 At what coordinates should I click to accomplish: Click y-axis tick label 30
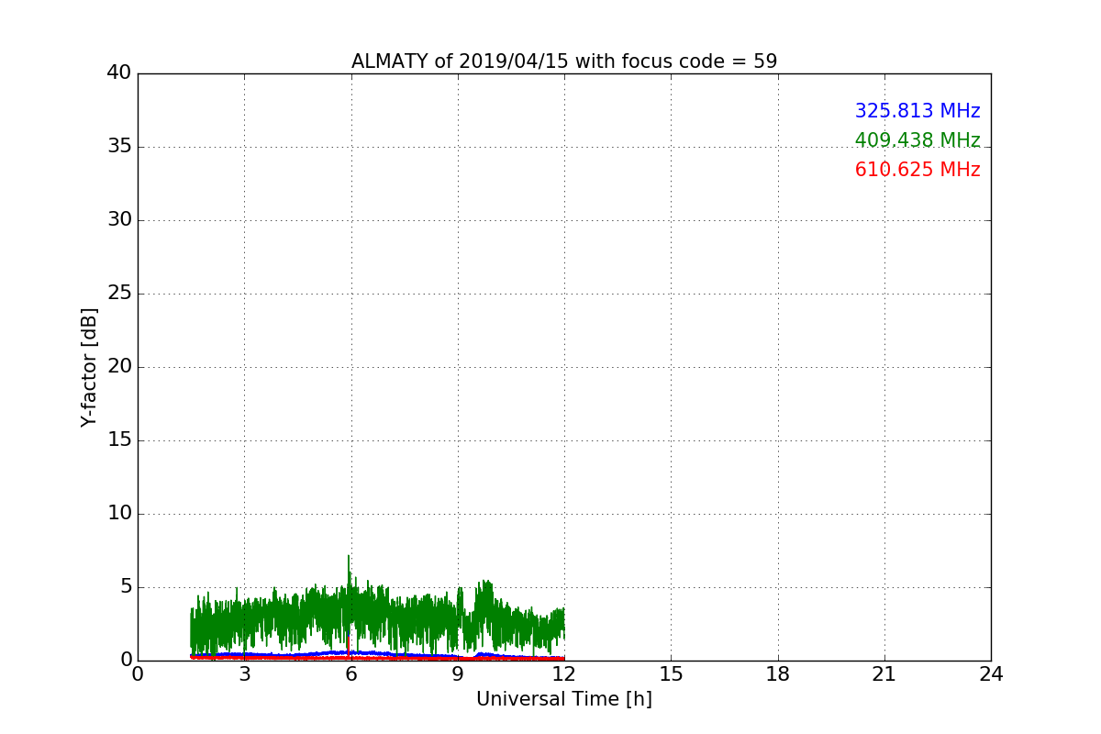119,220
